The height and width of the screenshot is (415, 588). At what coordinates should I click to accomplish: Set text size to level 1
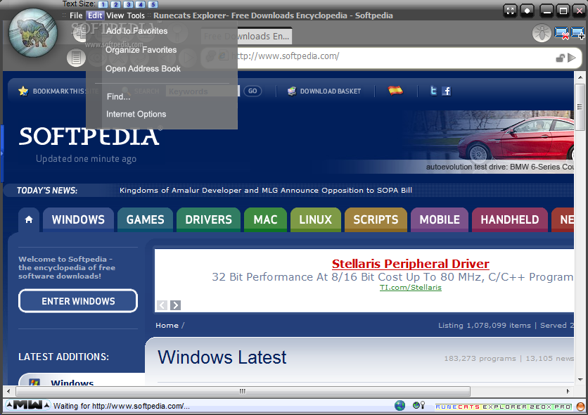[x=103, y=4]
